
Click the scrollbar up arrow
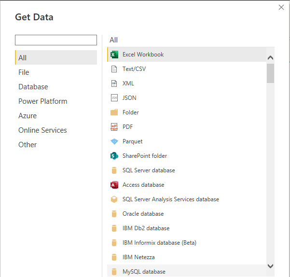pyautogui.click(x=270, y=58)
